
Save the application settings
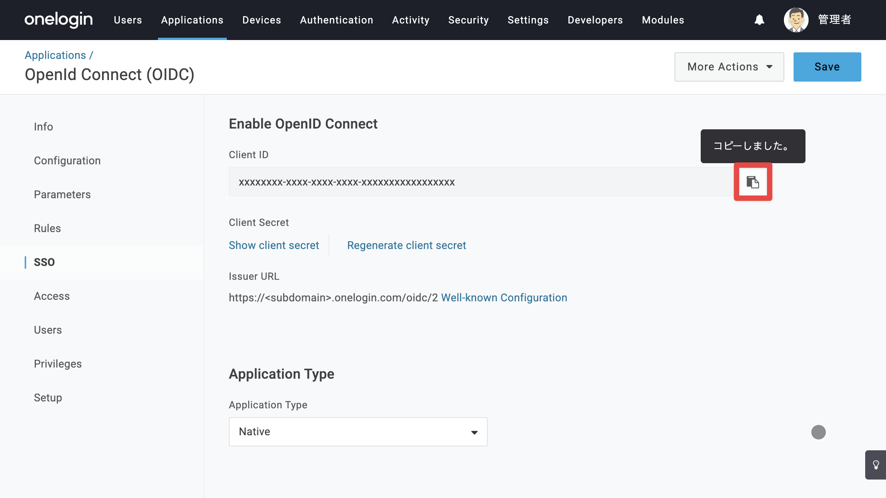(827, 67)
